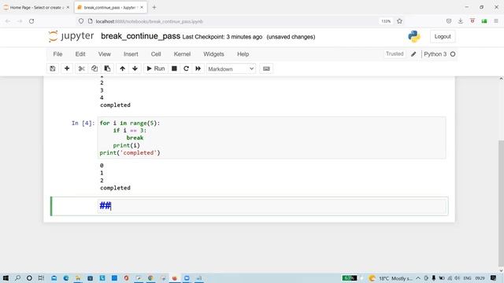The height and width of the screenshot is (283, 504).
Task: Open the File menu
Action: pos(57,54)
